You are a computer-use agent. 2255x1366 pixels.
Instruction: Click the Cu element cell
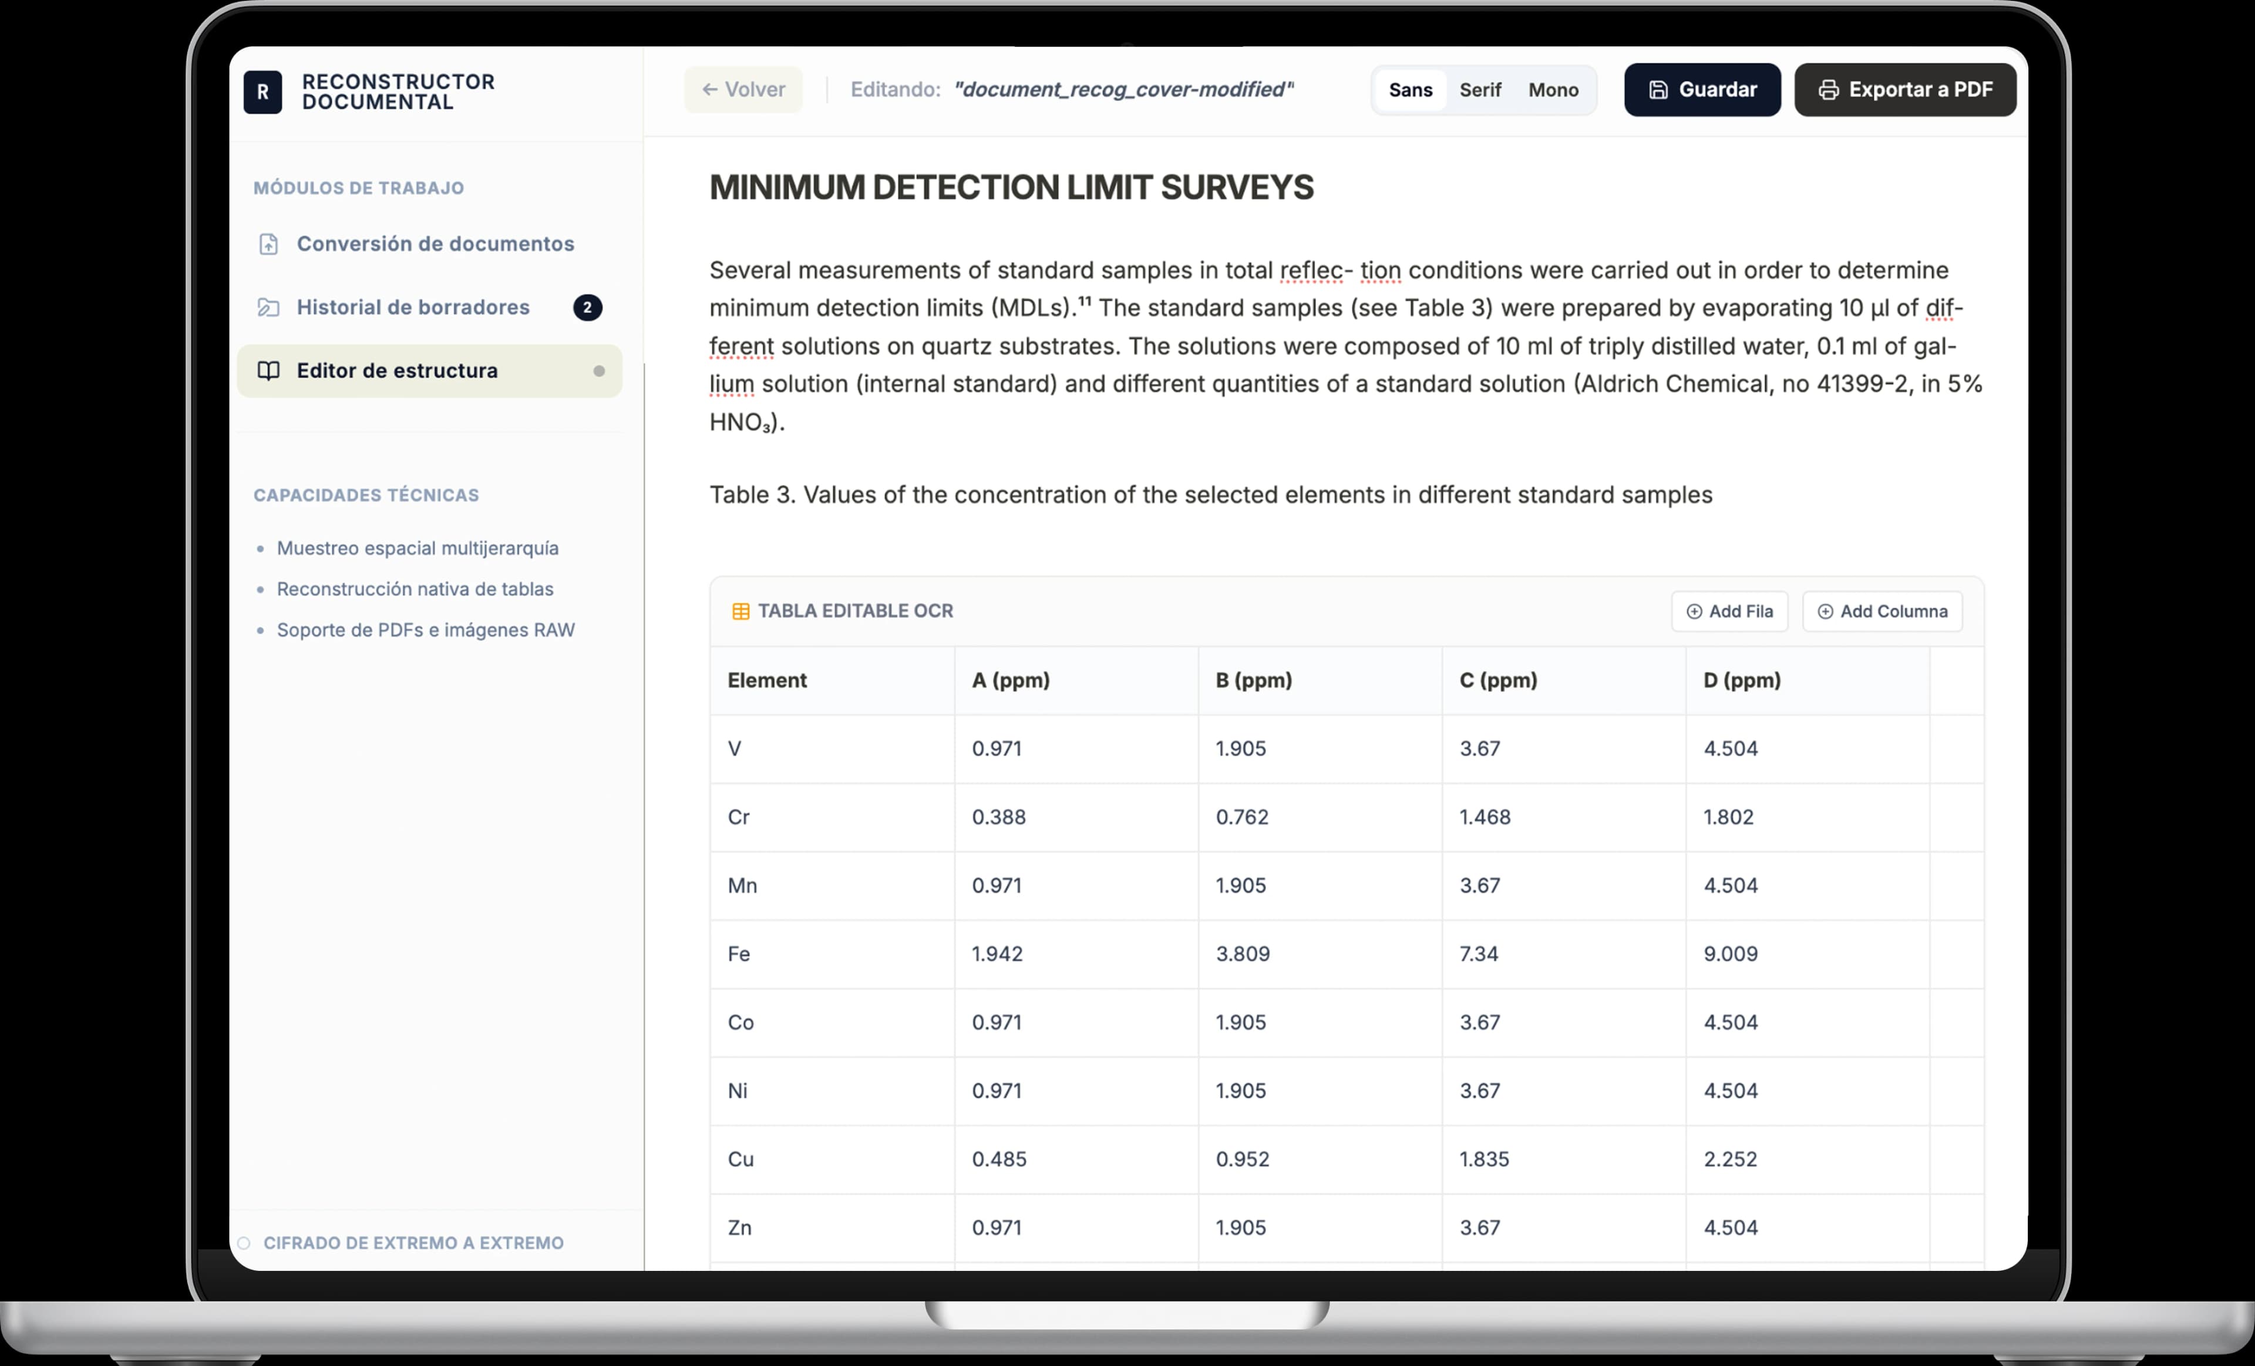pos(832,1160)
